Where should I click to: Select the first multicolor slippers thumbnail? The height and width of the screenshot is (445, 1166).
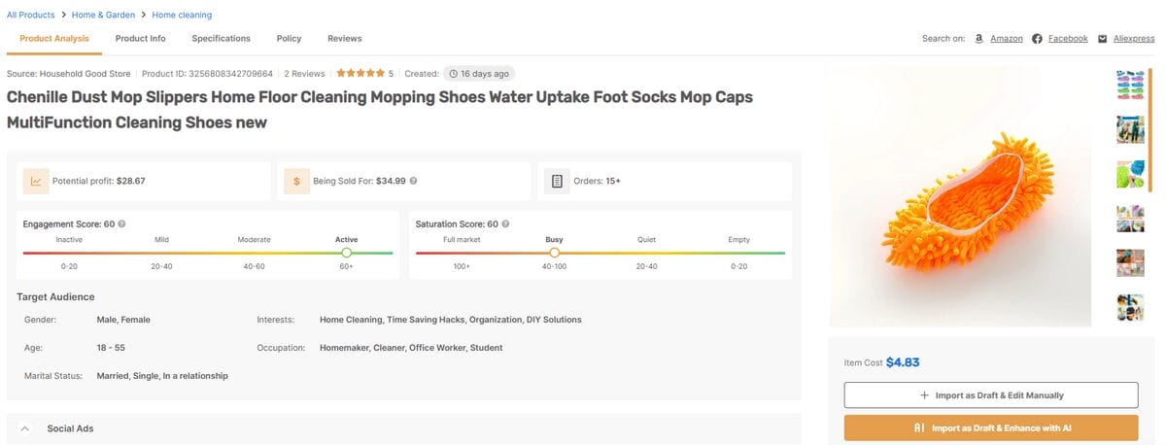(x=1129, y=84)
